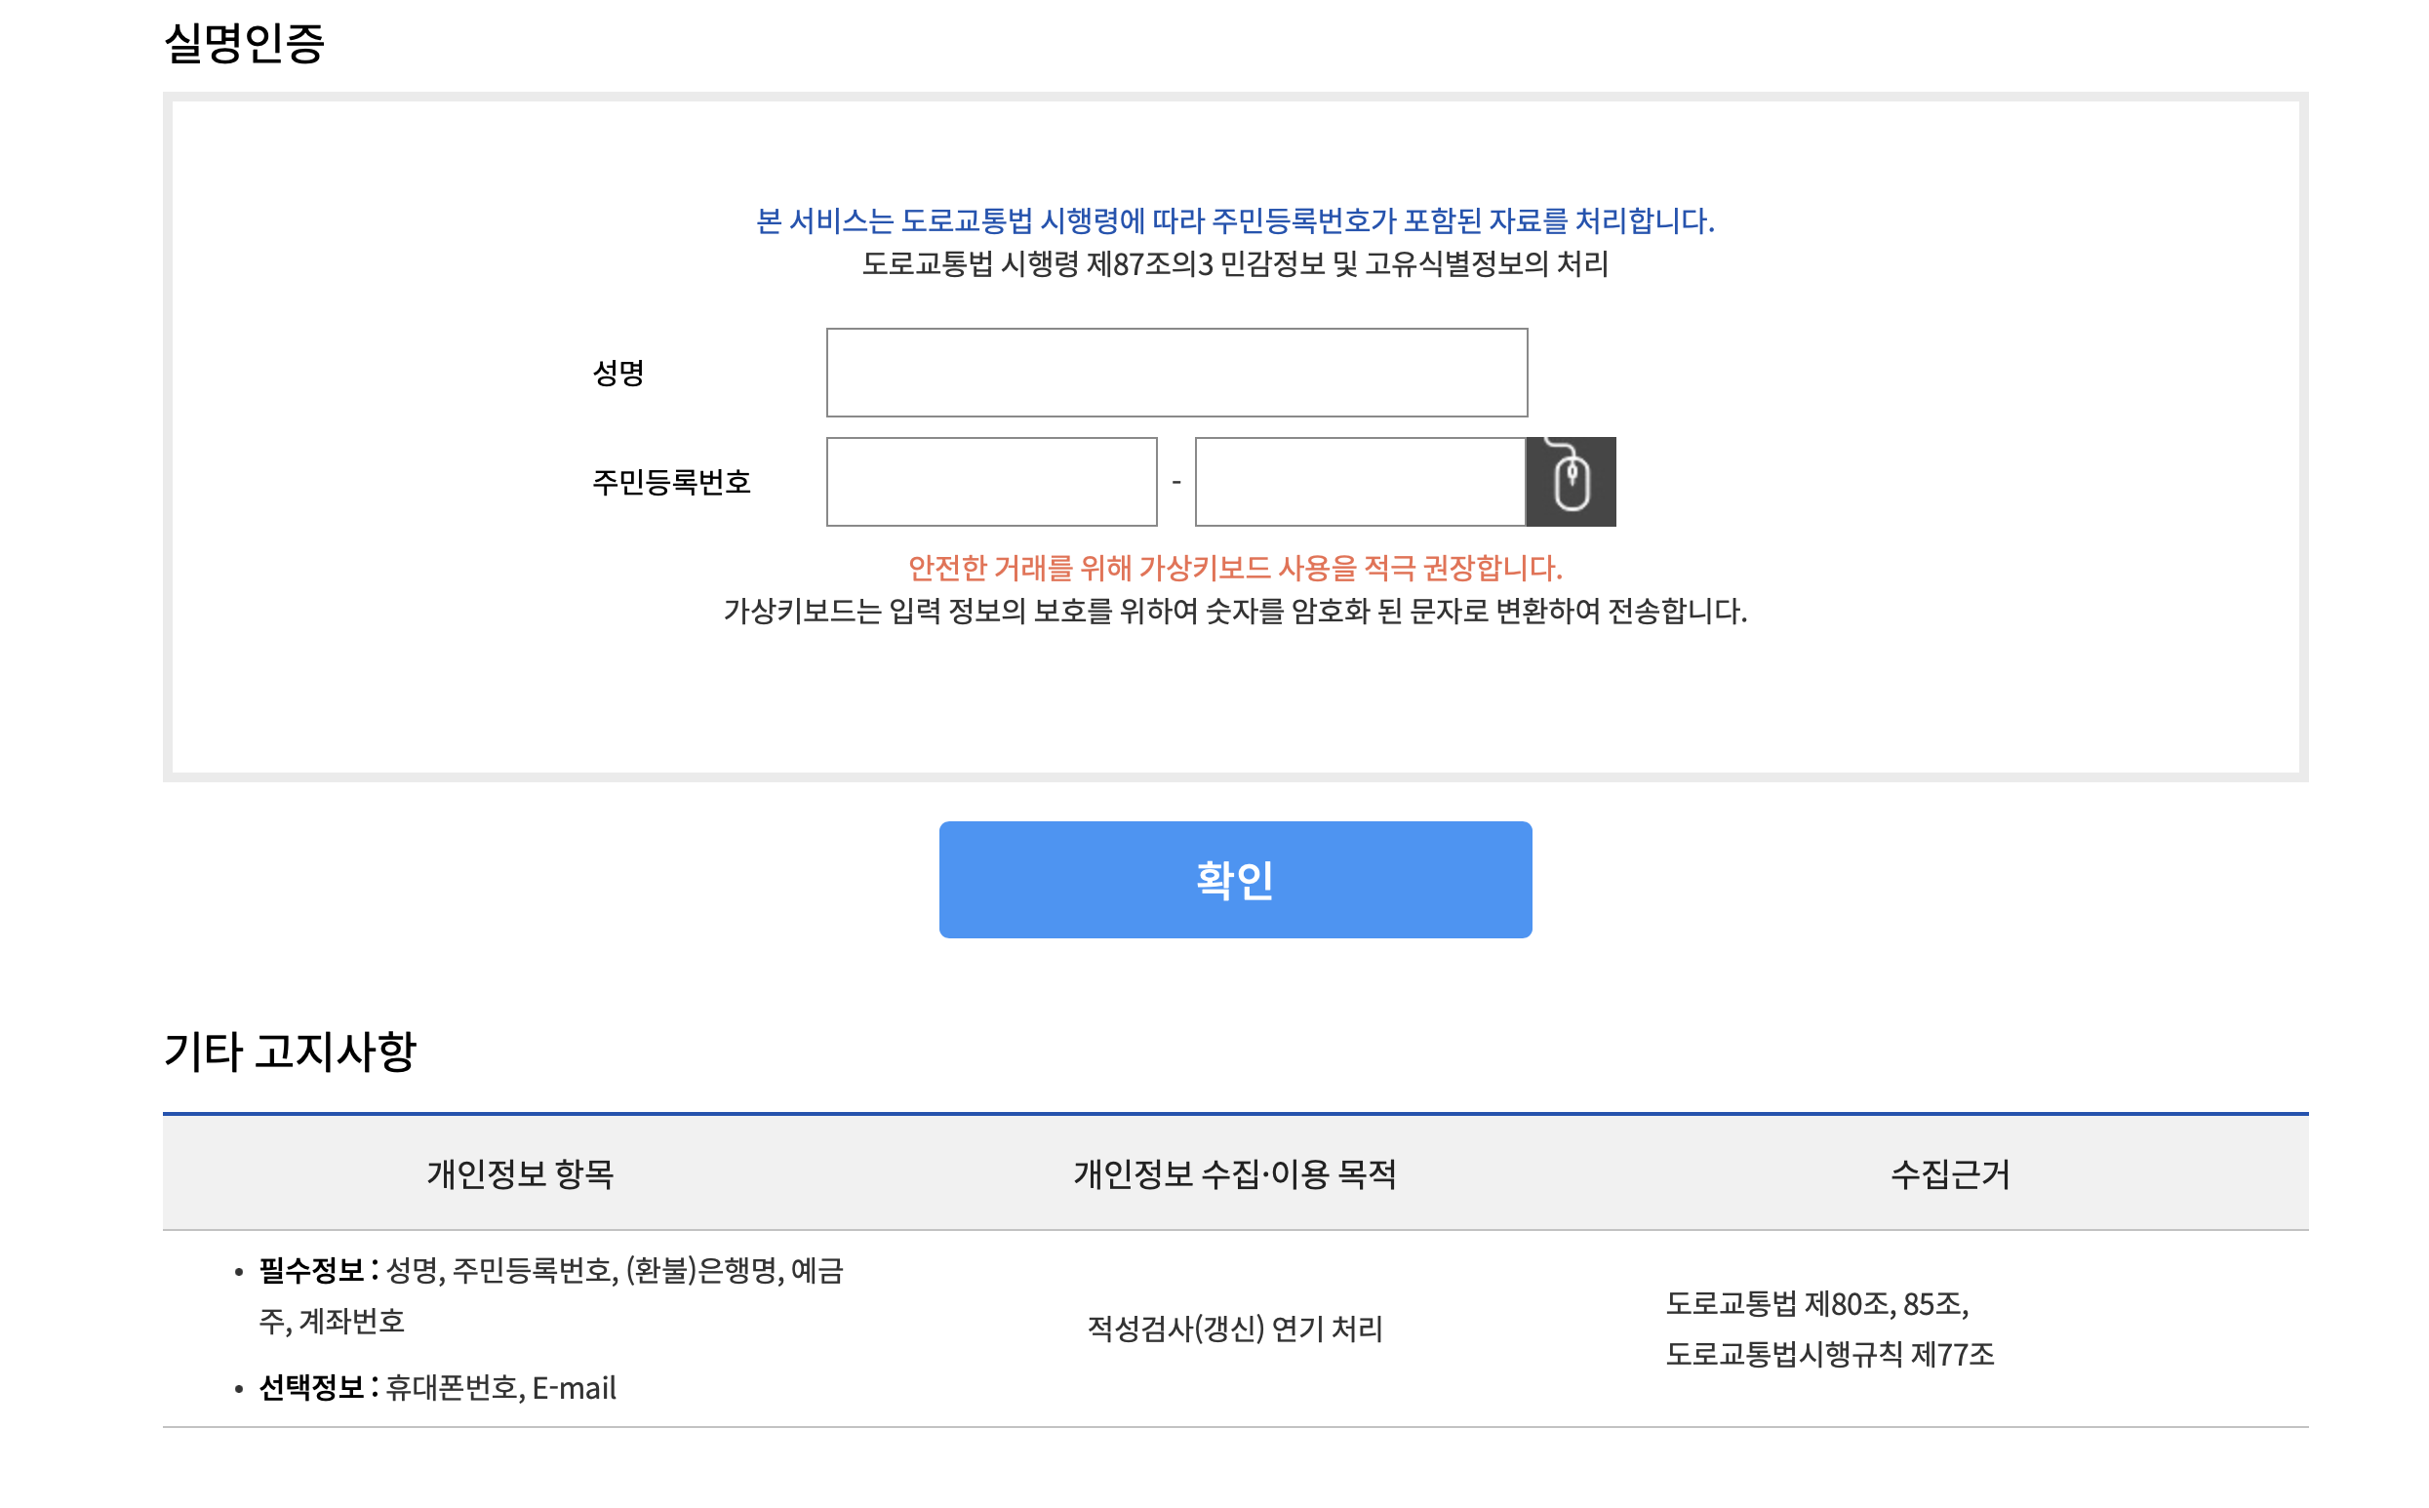Image resolution: width=2429 pixels, height=1508 pixels.
Task: Click the second 주민등록번호 input box
Action: click(1358, 482)
